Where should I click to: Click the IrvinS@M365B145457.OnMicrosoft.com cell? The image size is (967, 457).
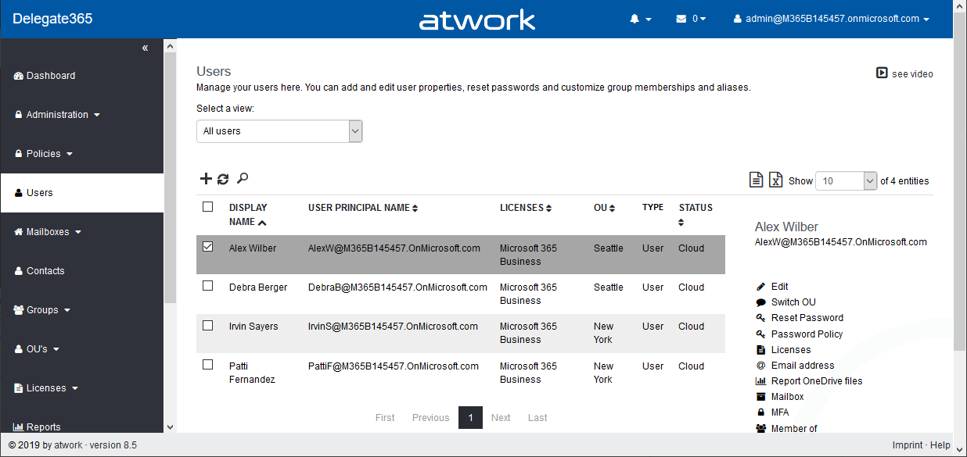(x=393, y=327)
